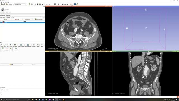Click the Transforms module toolbar icon
The image size is (179, 101).
[42, 4]
